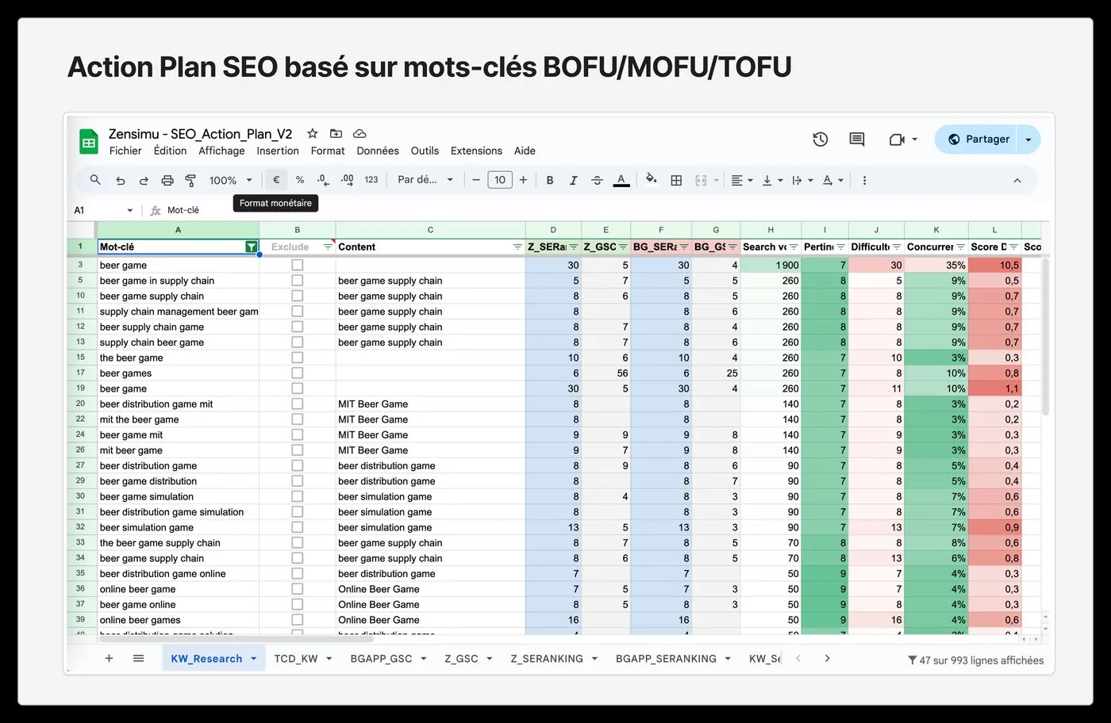
Task: Start a Meet call with camera icon
Action: [897, 140]
